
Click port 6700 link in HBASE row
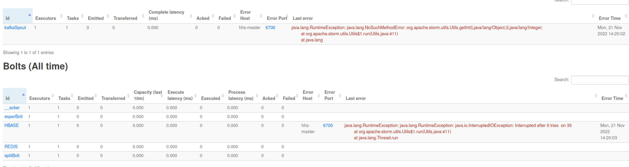[328, 126]
